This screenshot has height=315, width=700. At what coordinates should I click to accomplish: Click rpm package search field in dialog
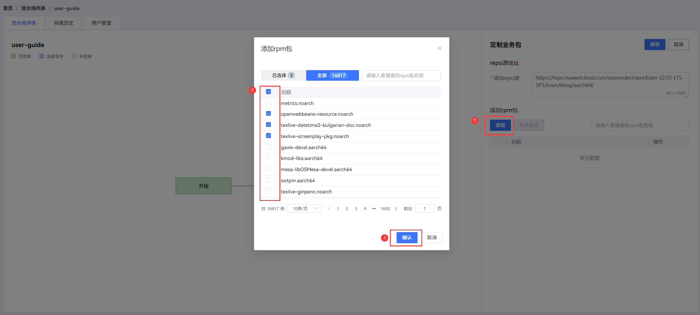401,75
